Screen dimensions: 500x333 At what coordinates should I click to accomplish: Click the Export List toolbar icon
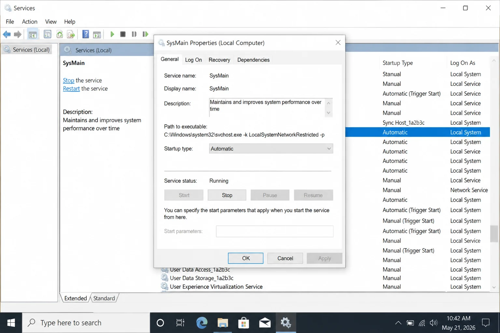point(71,34)
